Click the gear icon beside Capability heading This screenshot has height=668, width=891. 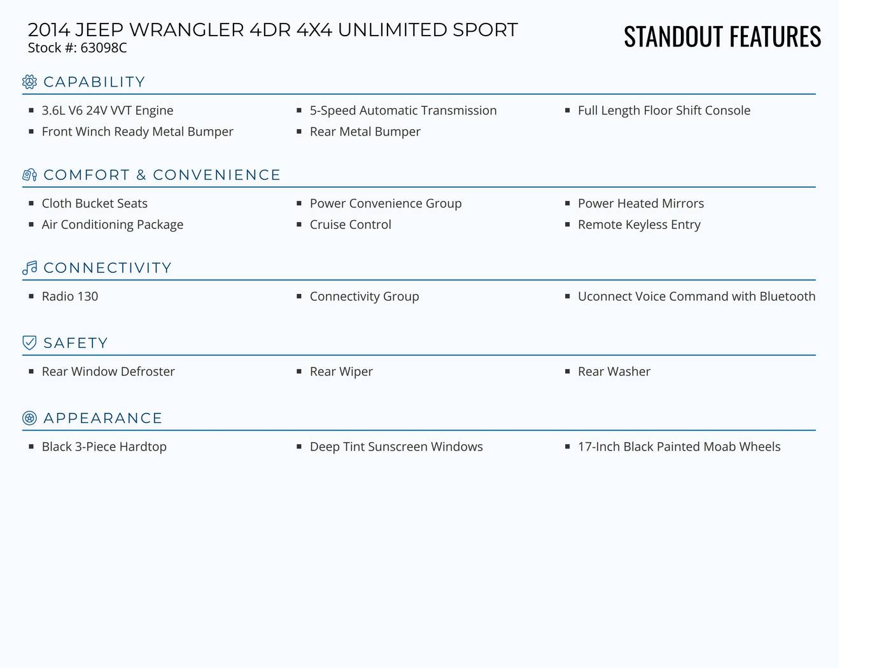click(29, 82)
